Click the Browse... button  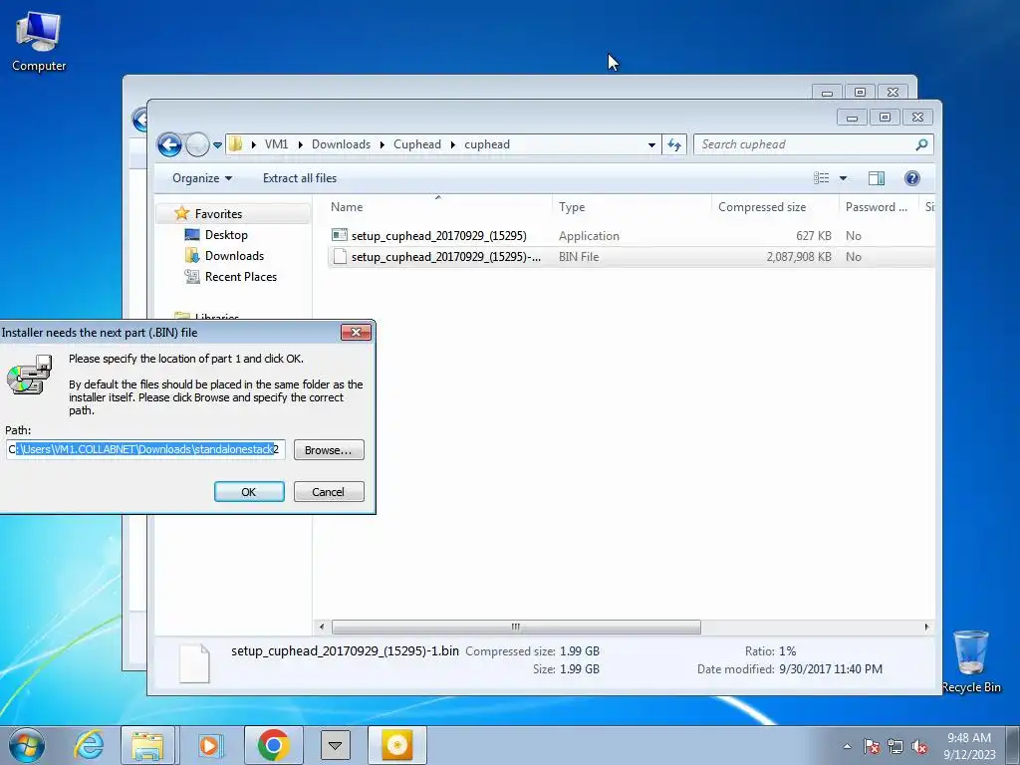point(329,450)
